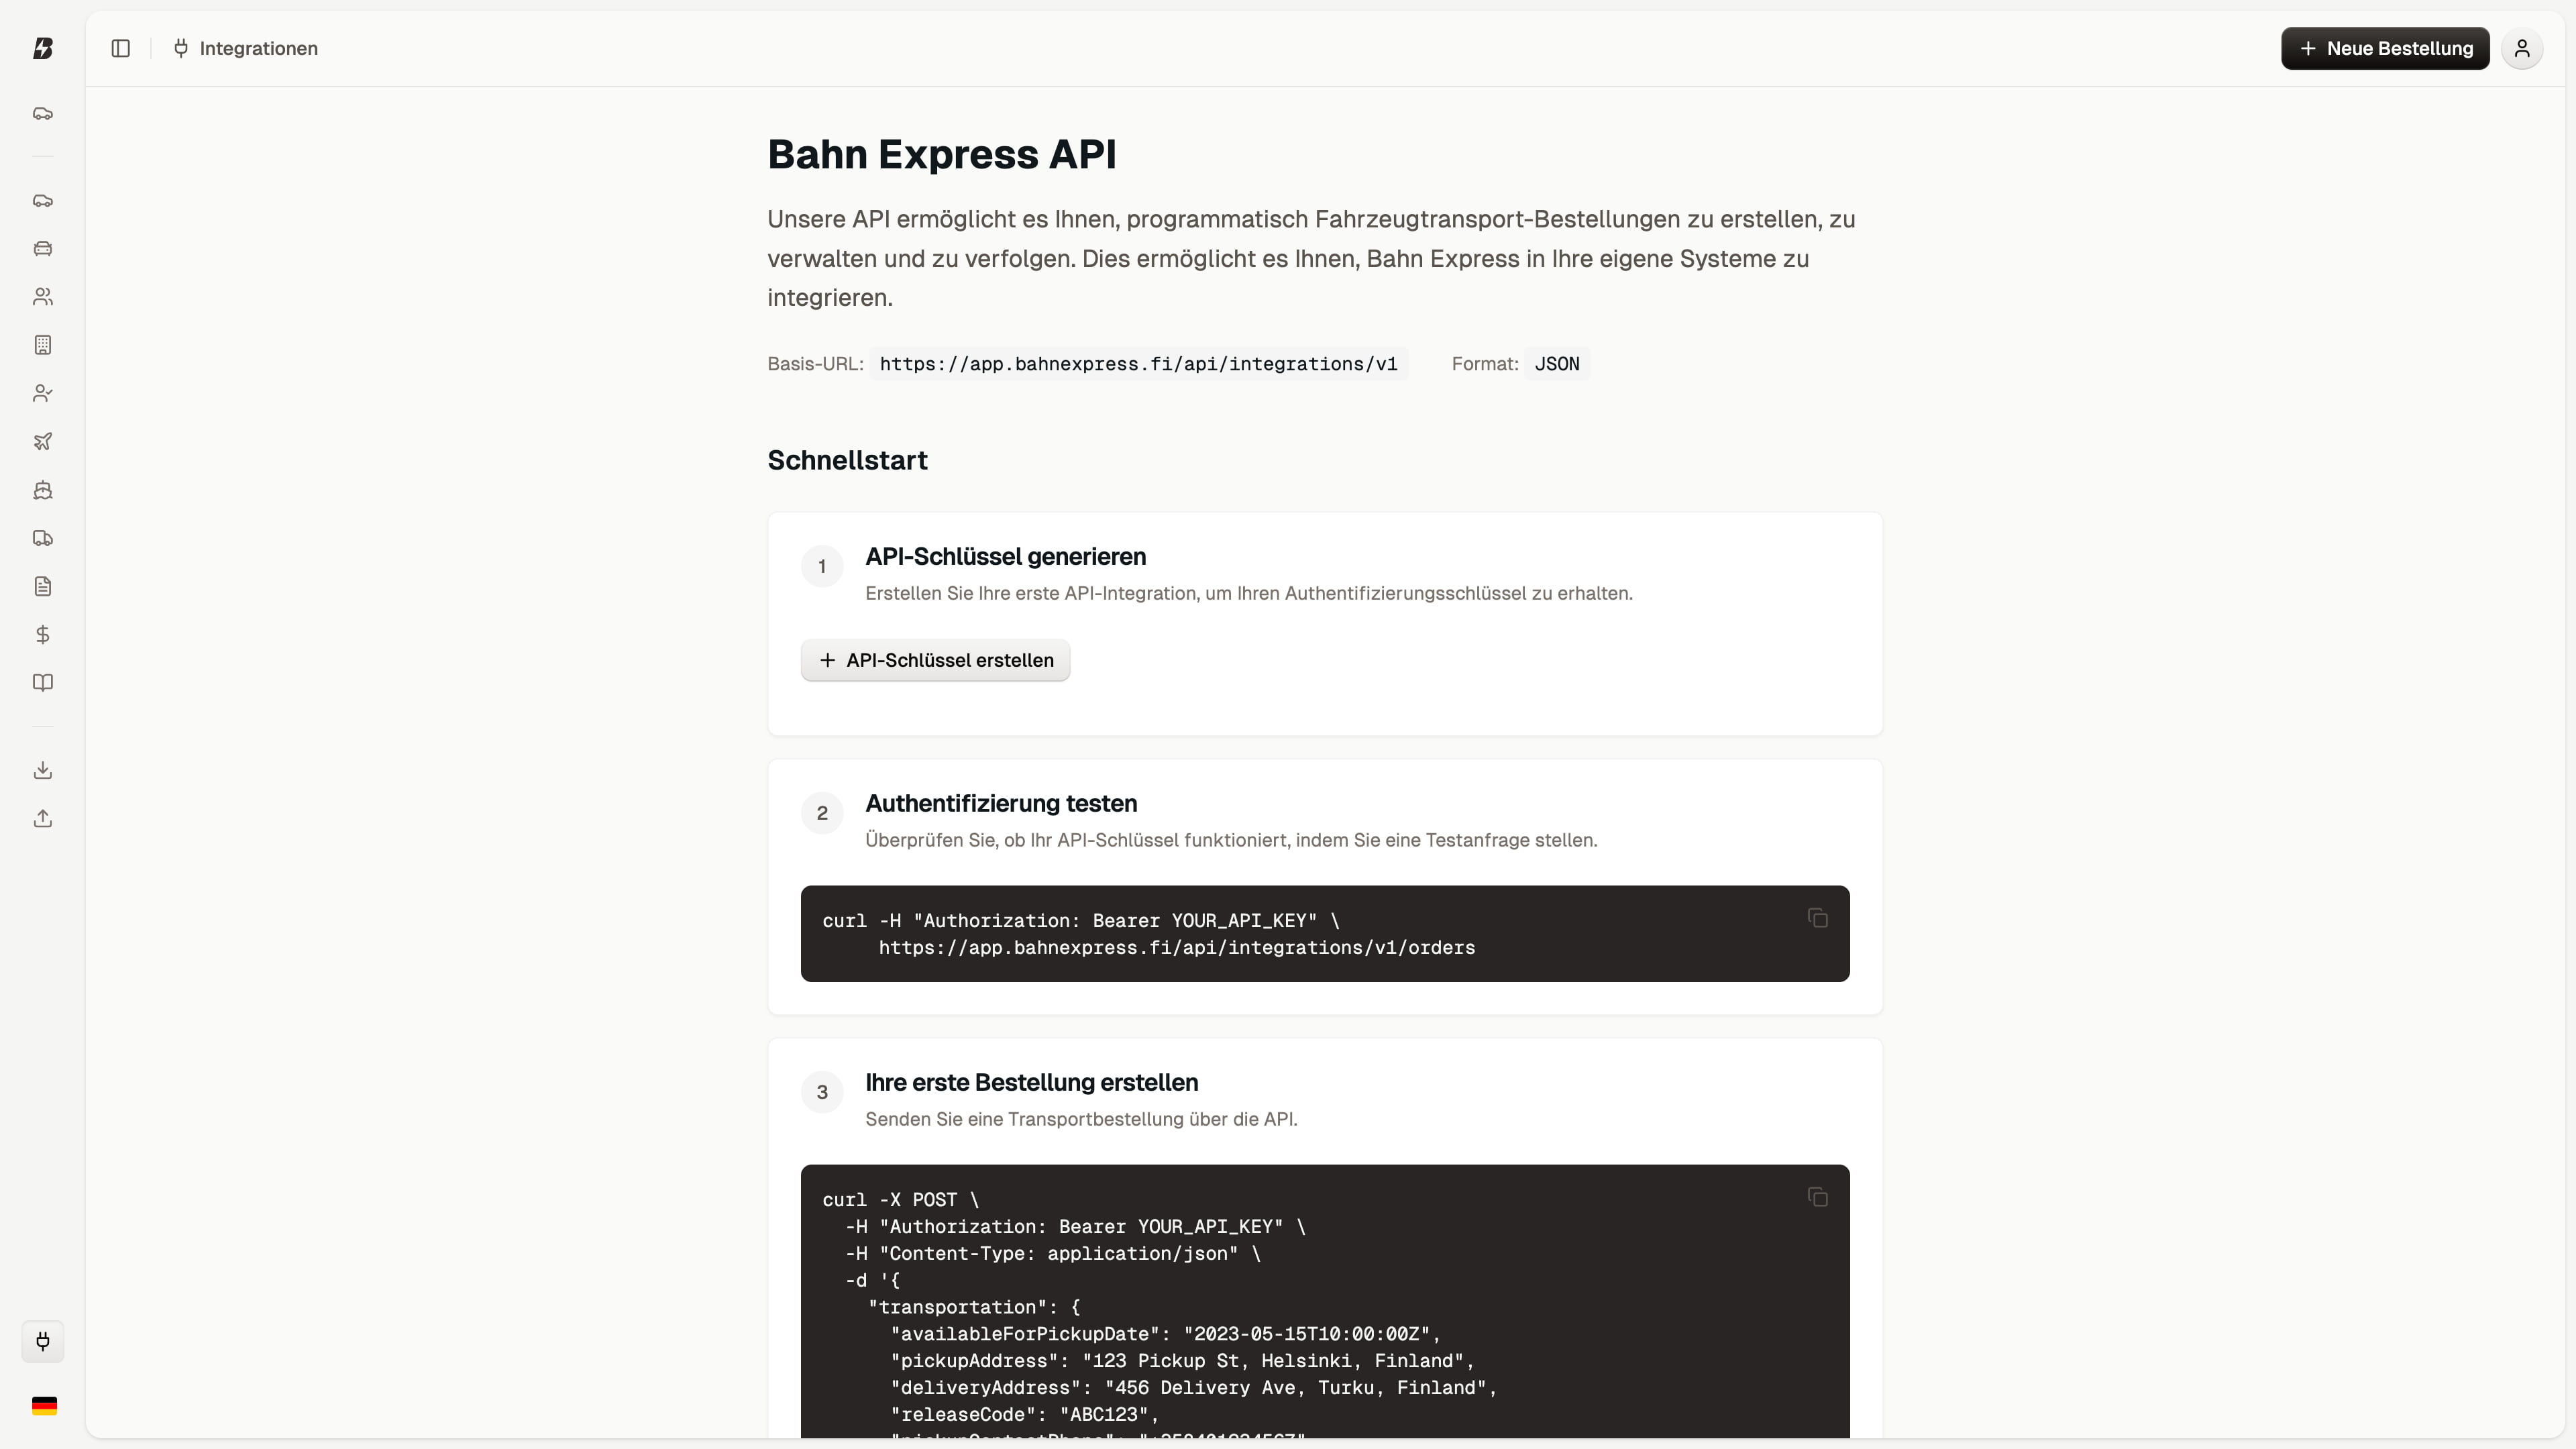Click the upload export icon
The image size is (2576, 1449).
click(x=43, y=817)
